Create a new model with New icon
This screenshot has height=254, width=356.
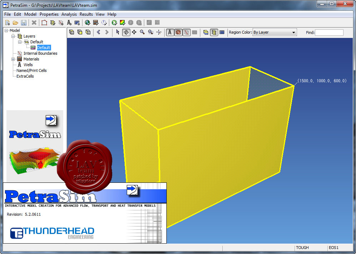click(7, 23)
